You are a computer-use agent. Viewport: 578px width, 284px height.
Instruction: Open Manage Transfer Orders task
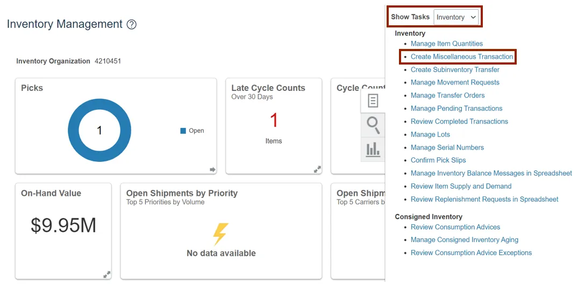[x=447, y=95]
